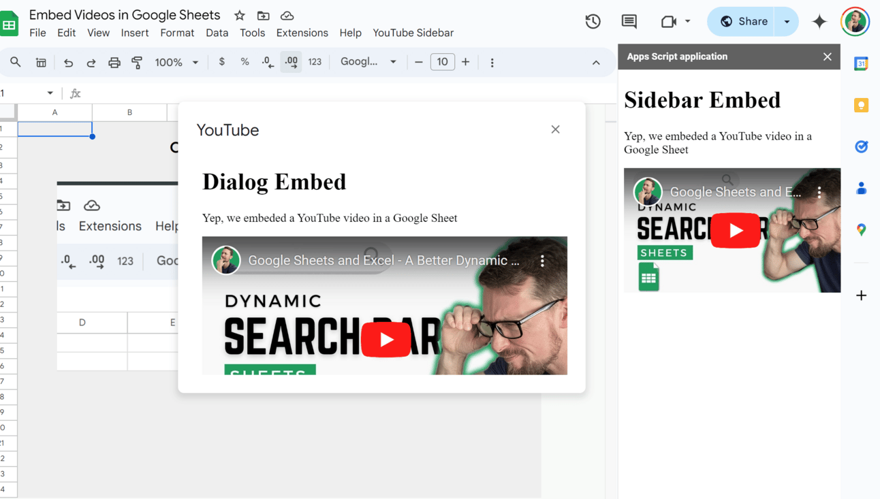The width and height of the screenshot is (880, 499).
Task: Open the dialog video title link
Action: 383,261
